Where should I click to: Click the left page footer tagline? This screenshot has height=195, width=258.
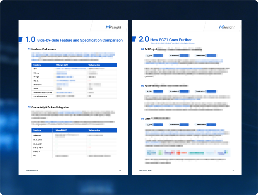coord(32,170)
